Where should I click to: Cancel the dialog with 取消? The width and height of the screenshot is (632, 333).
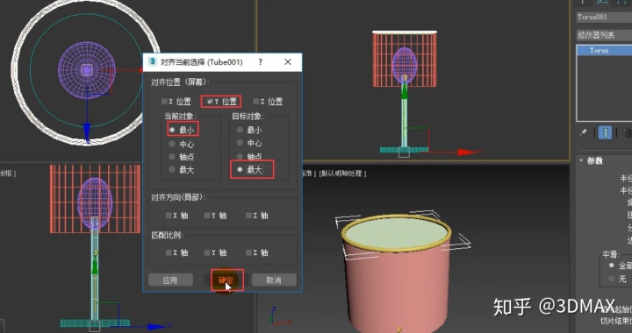pos(274,280)
